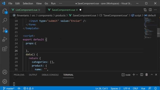Open the Selection menu

pyautogui.click(x=28, y=3)
